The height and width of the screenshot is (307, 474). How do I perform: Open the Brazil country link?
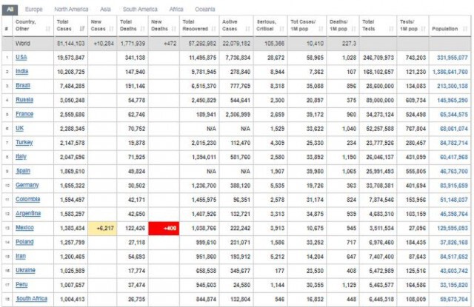tap(23, 86)
